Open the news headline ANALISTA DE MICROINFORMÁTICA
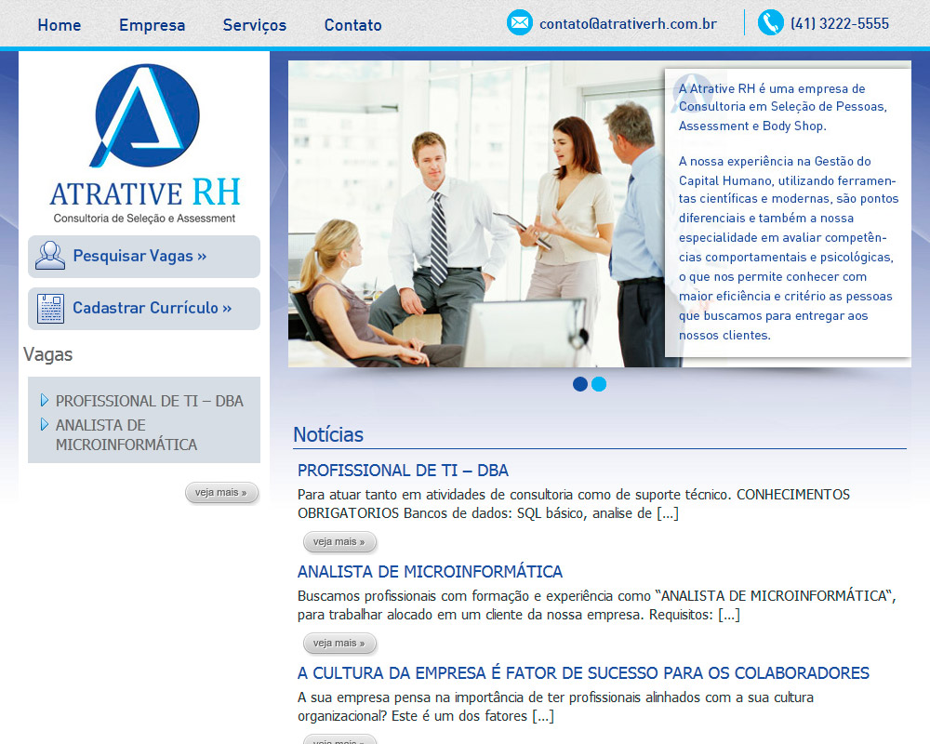 (x=430, y=572)
